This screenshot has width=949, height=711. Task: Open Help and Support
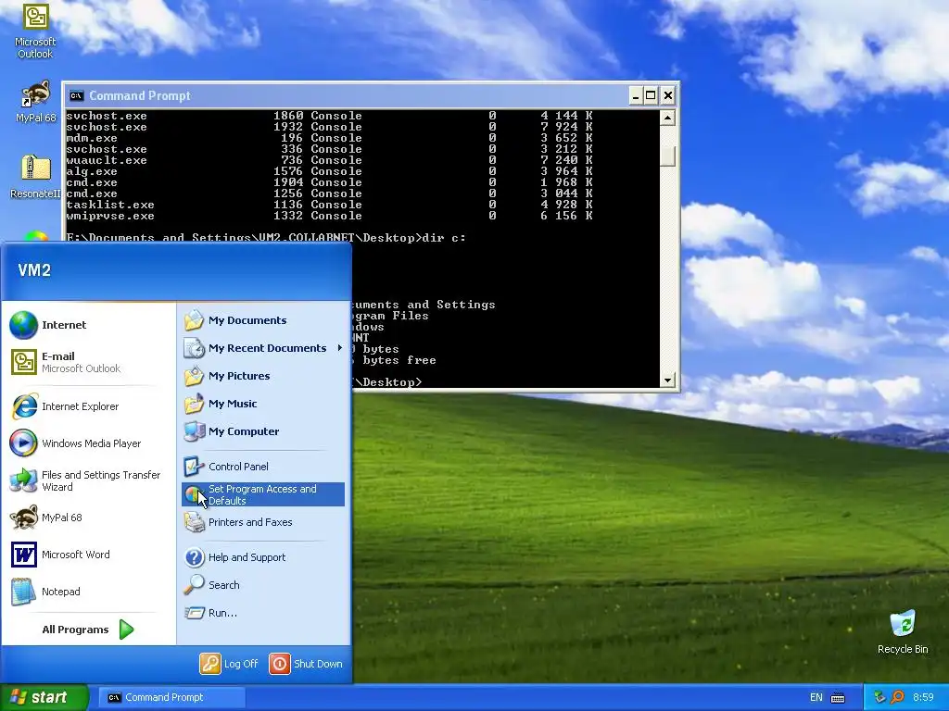[263, 557]
